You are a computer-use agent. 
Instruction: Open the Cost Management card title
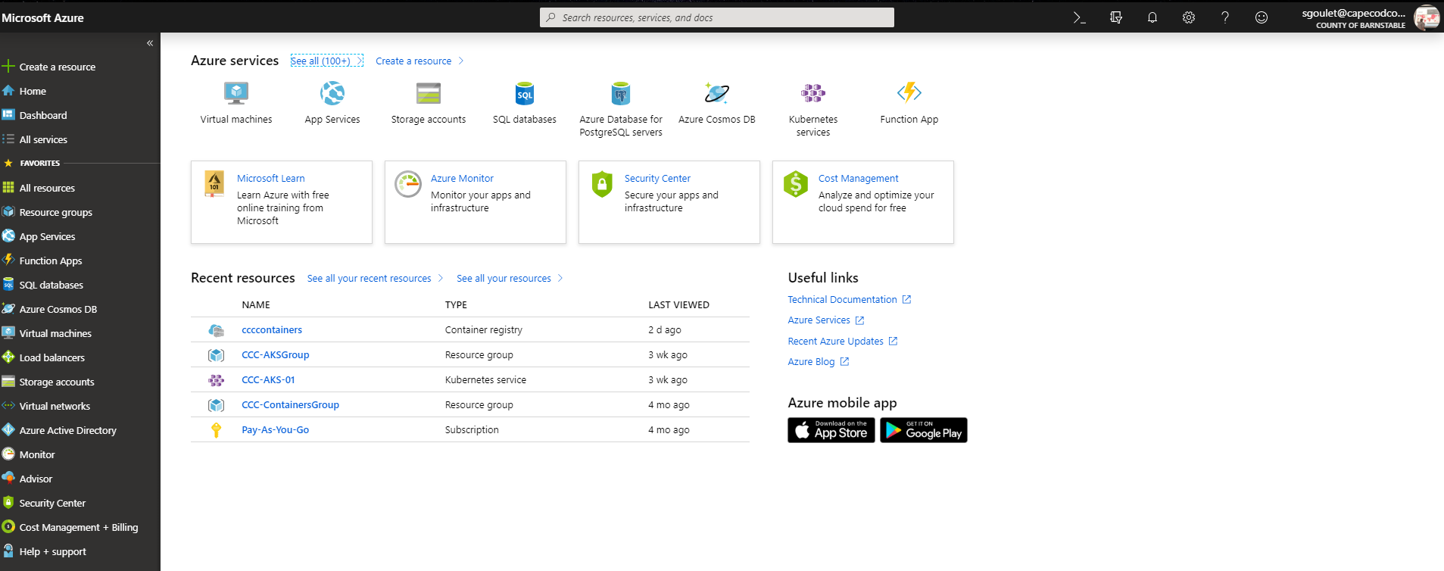pyautogui.click(x=858, y=179)
